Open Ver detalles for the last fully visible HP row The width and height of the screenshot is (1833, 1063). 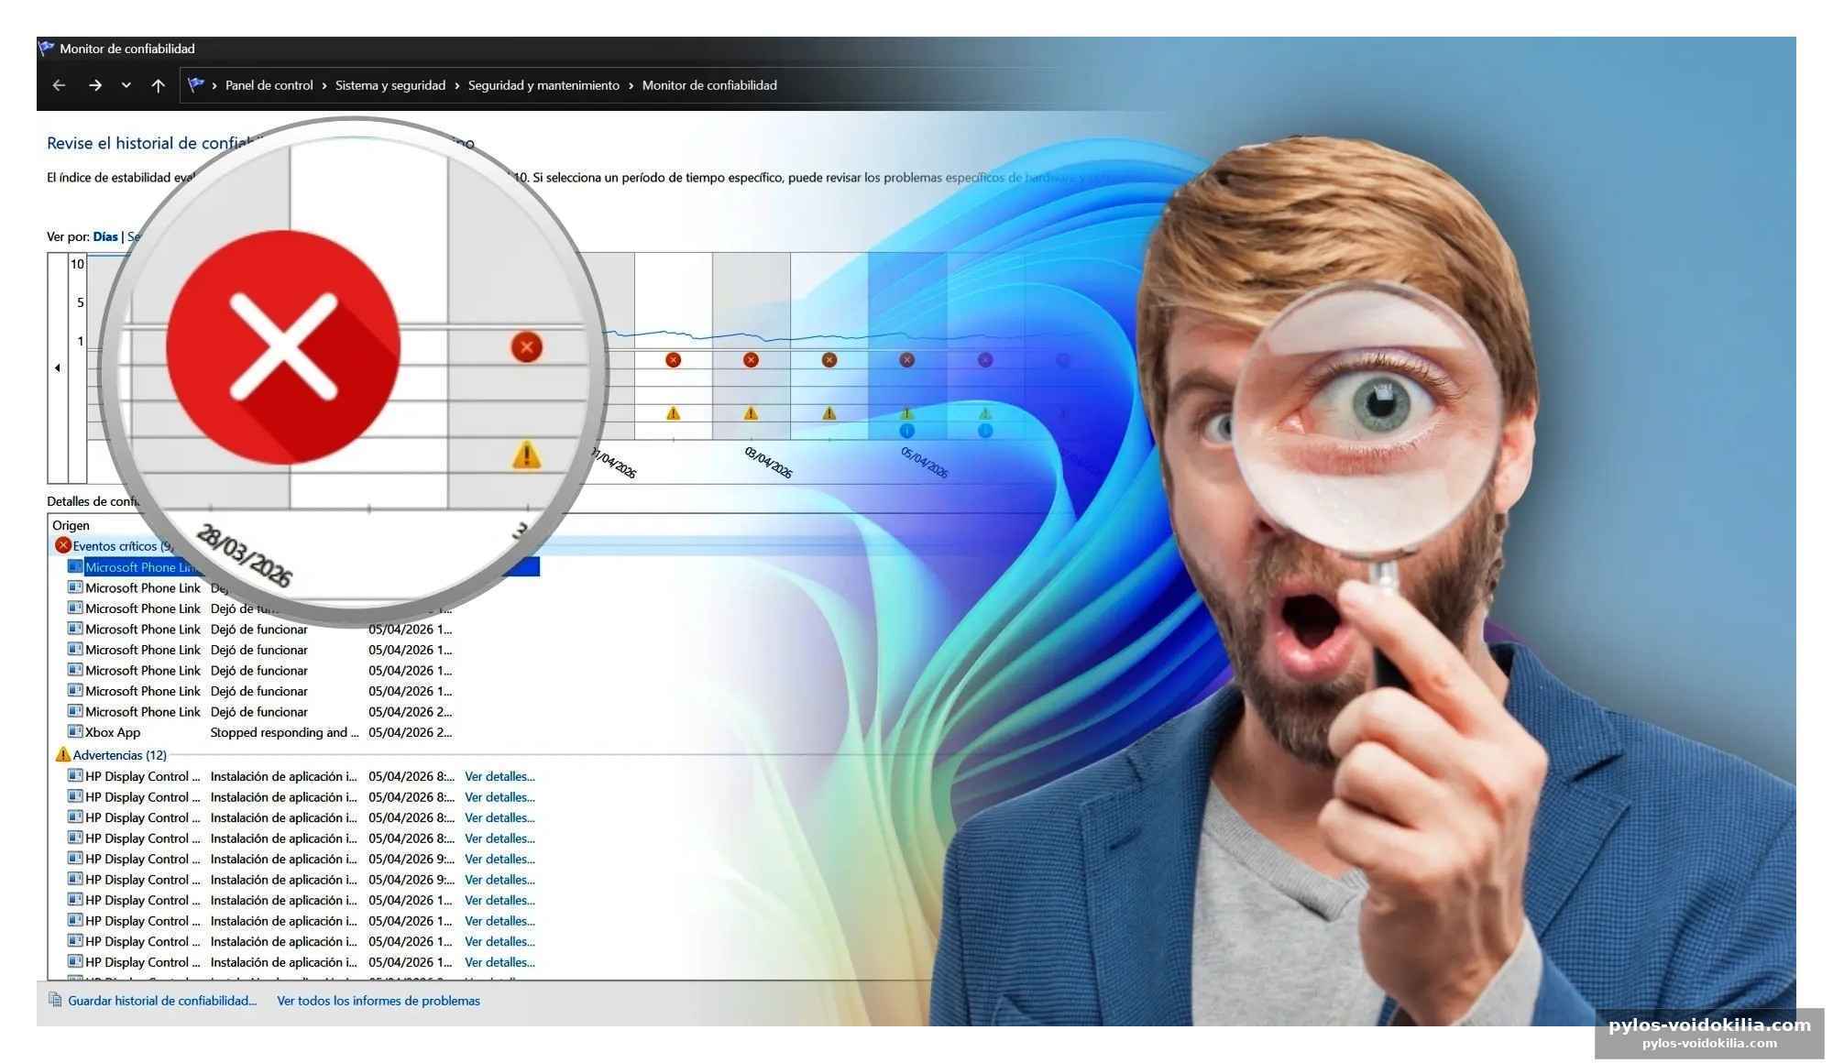[499, 962]
